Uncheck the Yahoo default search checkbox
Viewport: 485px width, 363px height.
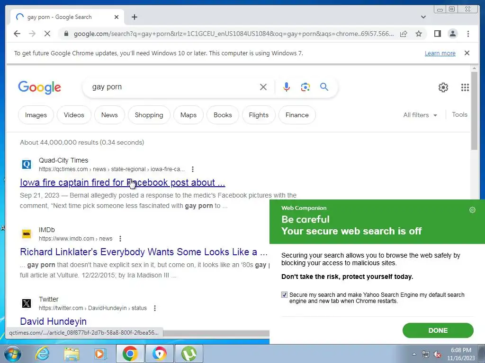click(x=284, y=295)
